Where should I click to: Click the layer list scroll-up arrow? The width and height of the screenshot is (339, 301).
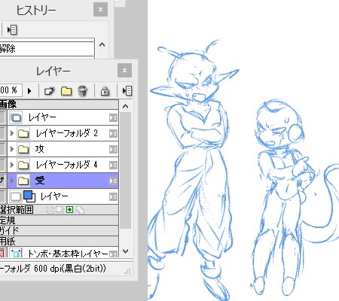click(125, 106)
